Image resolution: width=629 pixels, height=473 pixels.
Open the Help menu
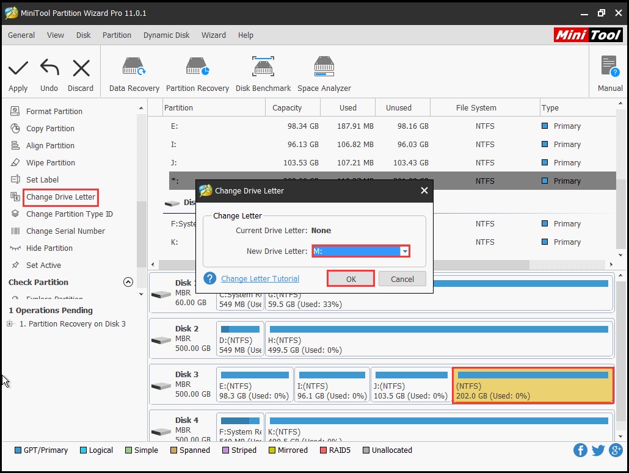coord(245,35)
